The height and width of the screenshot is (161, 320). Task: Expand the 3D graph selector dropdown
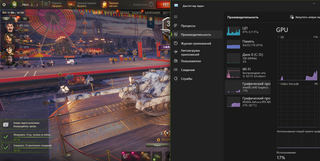pyautogui.click(x=279, y=37)
